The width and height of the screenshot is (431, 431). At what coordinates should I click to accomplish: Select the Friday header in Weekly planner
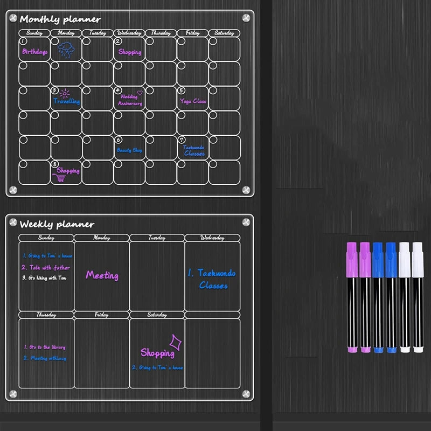101,315
